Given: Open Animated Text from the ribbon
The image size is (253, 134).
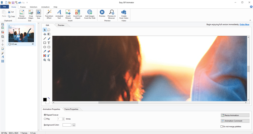Looking at the screenshot, I should coord(59,14).
